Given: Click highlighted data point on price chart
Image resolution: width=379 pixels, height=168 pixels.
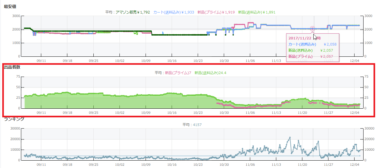Looking at the screenshot, I should coord(312,29).
